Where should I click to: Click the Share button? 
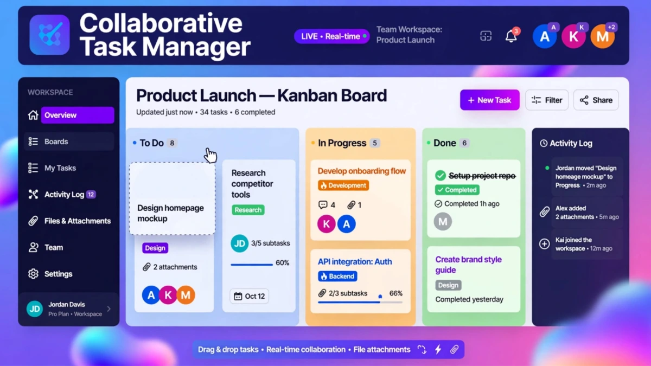[x=596, y=100]
